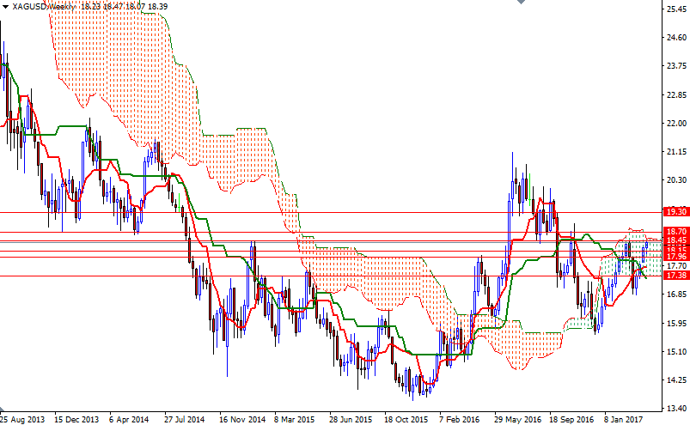Click the 18.39 close value in chart header
Viewport: 690px width, 425px height.
[158, 7]
